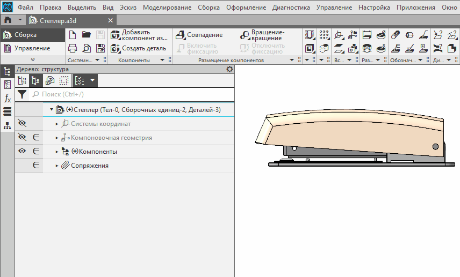Close the Степлер.a3d document tab
The image size is (460, 277).
click(x=111, y=20)
